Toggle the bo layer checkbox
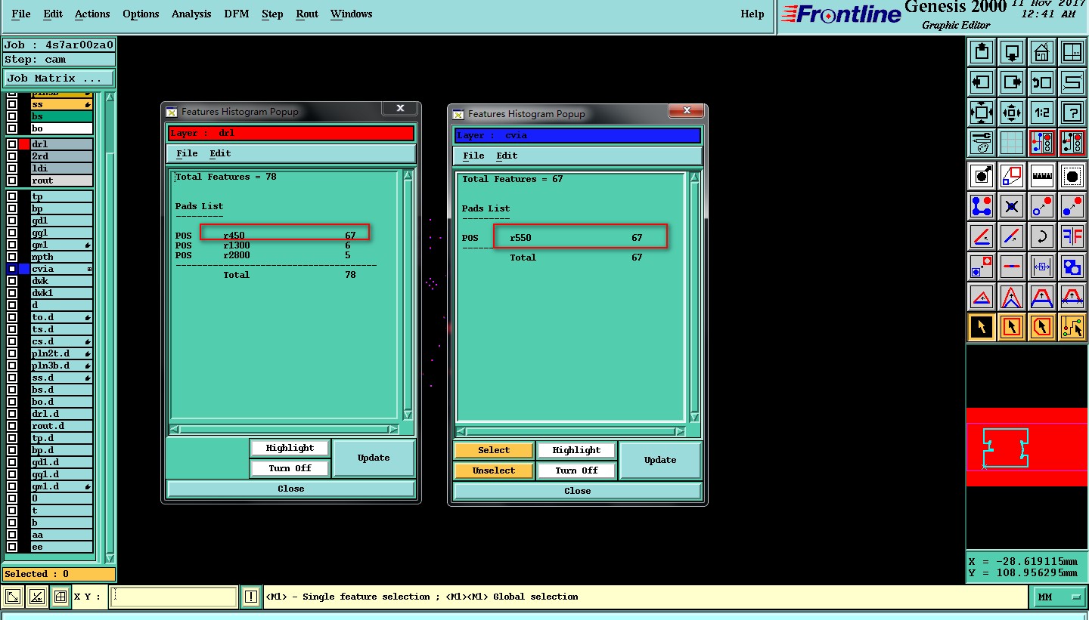The width and height of the screenshot is (1089, 620). 12,128
